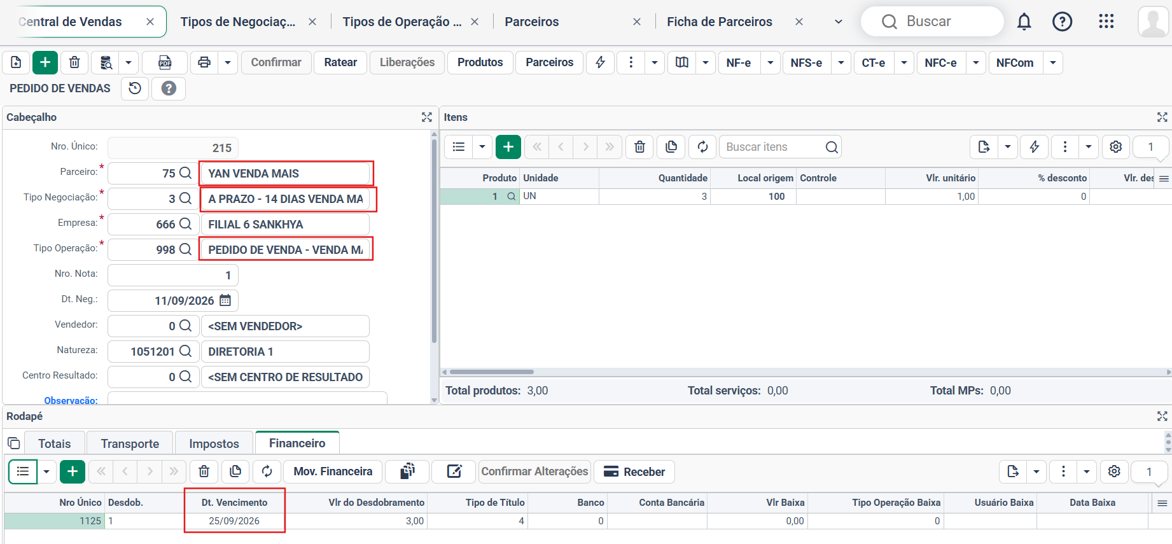
Task: Toggle list view in Financeiro toolbar
Action: (x=23, y=471)
